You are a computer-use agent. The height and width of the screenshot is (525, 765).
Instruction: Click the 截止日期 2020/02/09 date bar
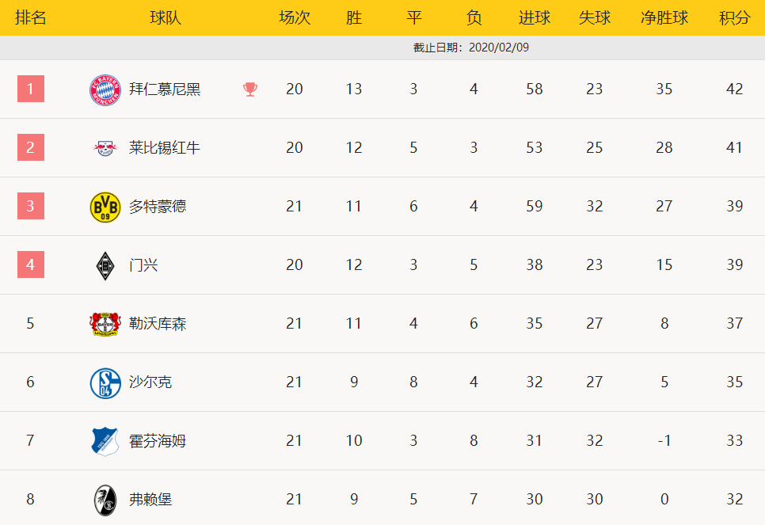(382, 48)
